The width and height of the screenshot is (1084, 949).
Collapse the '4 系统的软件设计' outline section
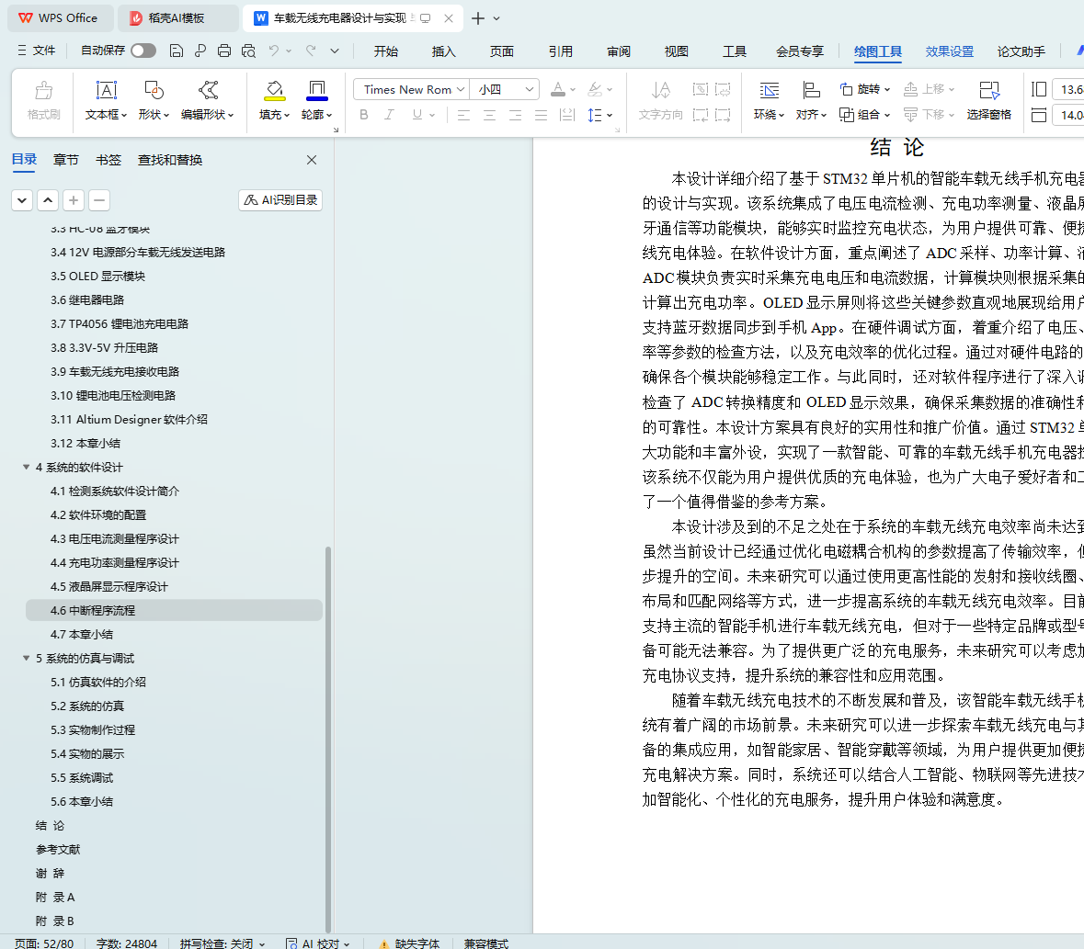(x=27, y=468)
